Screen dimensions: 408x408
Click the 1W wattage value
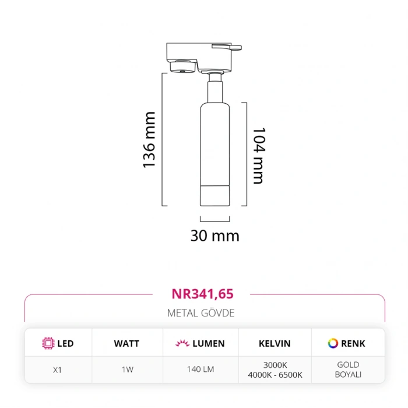point(126,370)
